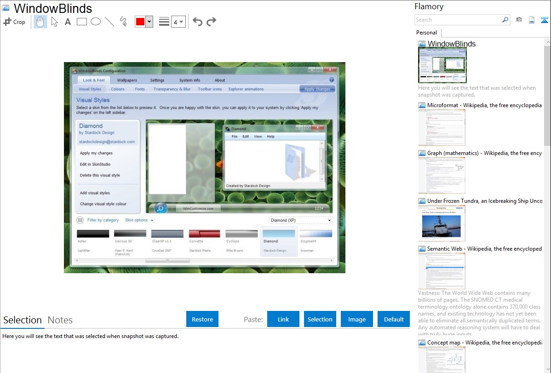Click Apply changes in WindowBlinds Configuration

point(317,89)
